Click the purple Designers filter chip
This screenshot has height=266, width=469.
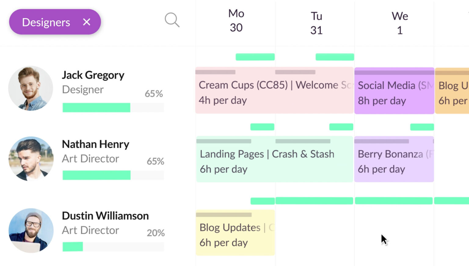point(46,22)
